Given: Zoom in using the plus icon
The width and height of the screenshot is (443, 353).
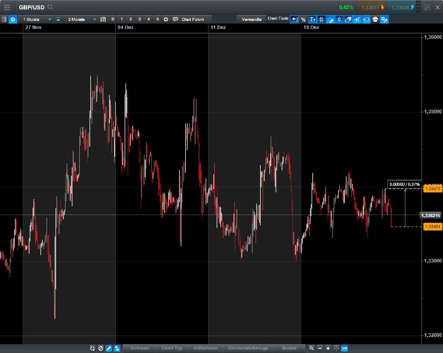Looking at the screenshot, I should pyautogui.click(x=328, y=348).
